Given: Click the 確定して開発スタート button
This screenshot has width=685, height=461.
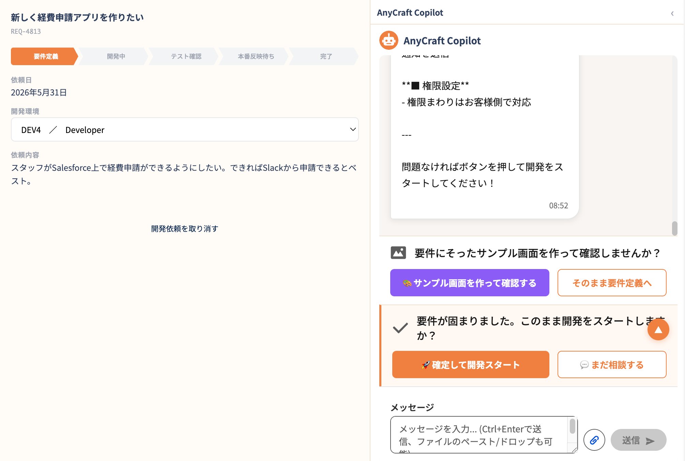Looking at the screenshot, I should 470,365.
